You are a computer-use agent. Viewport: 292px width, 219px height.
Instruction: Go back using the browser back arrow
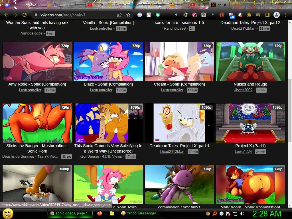pyautogui.click(x=6, y=15)
